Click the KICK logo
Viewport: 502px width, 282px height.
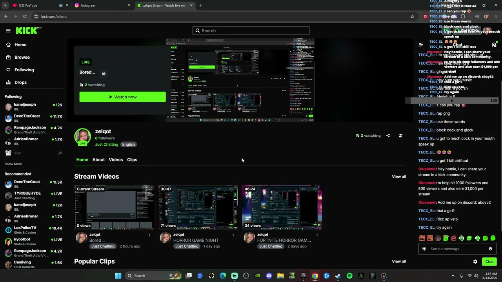(29, 31)
